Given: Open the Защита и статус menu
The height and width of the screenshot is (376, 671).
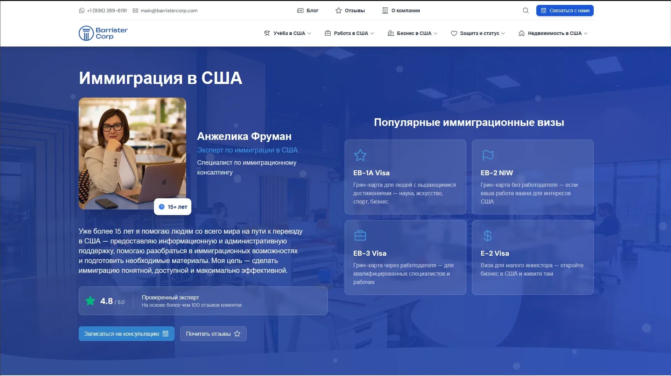Looking at the screenshot, I should coord(478,33).
